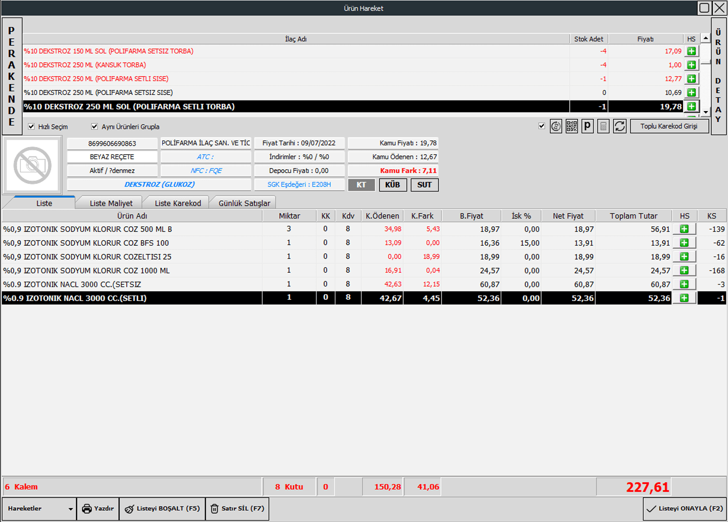Open the Hareketler dropdown
The image size is (728, 522).
pos(39,509)
